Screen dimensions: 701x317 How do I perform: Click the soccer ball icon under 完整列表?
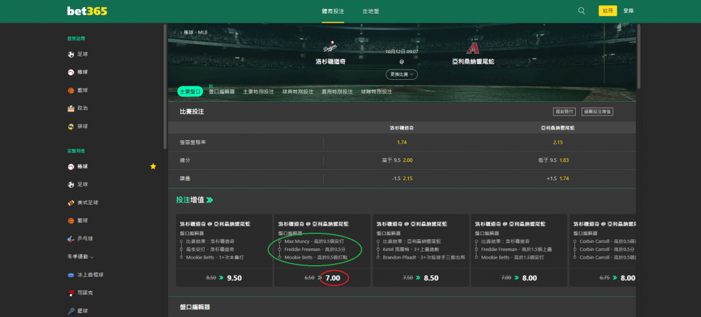pos(71,184)
